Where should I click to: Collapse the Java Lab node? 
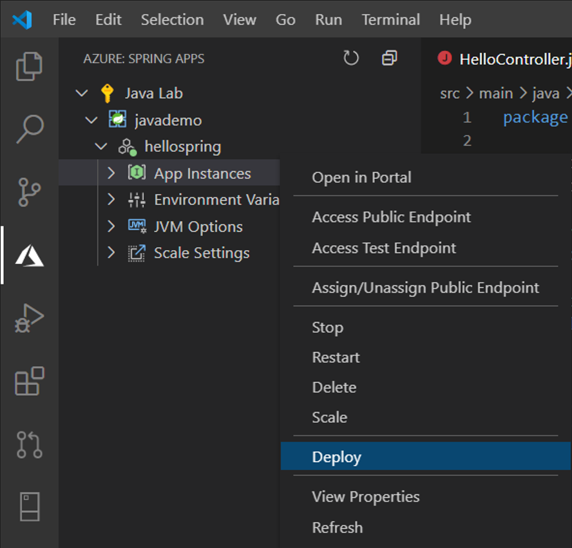tap(81, 93)
